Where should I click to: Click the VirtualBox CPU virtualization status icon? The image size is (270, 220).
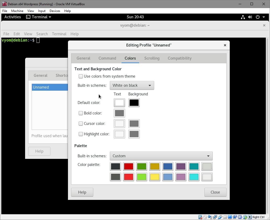point(240,217)
